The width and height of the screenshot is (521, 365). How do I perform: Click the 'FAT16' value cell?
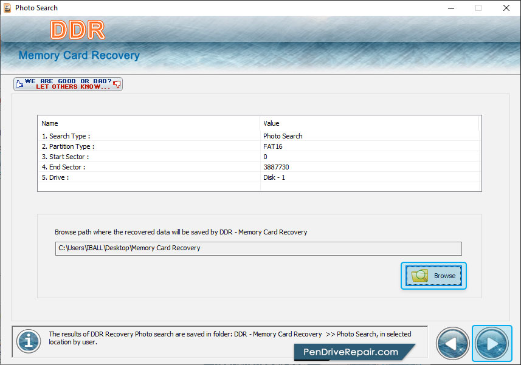pyautogui.click(x=273, y=146)
